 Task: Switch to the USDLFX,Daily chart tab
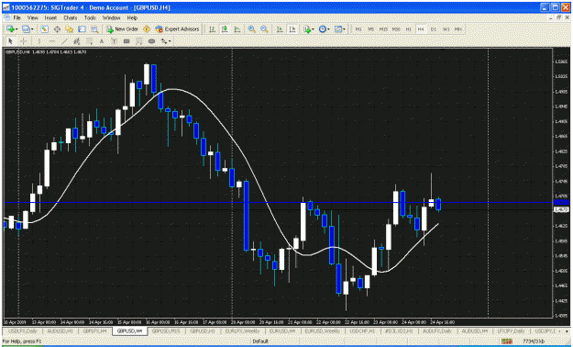(23, 330)
